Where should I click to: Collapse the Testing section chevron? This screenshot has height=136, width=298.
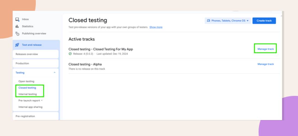coord(54,72)
